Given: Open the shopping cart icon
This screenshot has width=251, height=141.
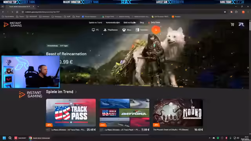Looking at the screenshot, I should click(232, 24).
